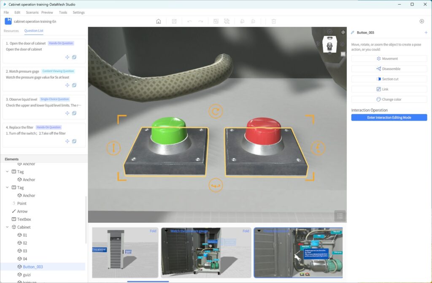Click the view orientation cube

329,45
